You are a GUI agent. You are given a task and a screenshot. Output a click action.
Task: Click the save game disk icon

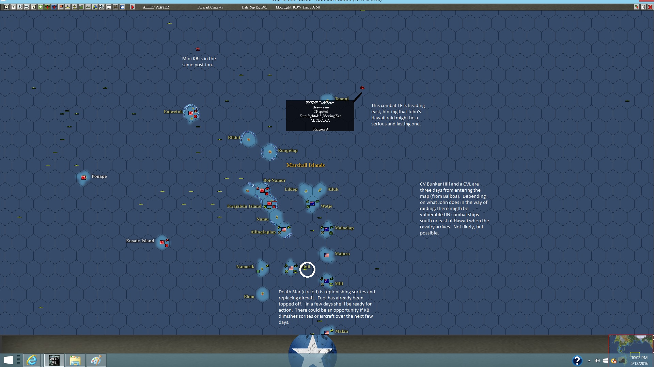(6, 7)
